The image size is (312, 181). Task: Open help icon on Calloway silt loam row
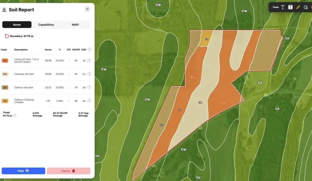tap(89, 74)
